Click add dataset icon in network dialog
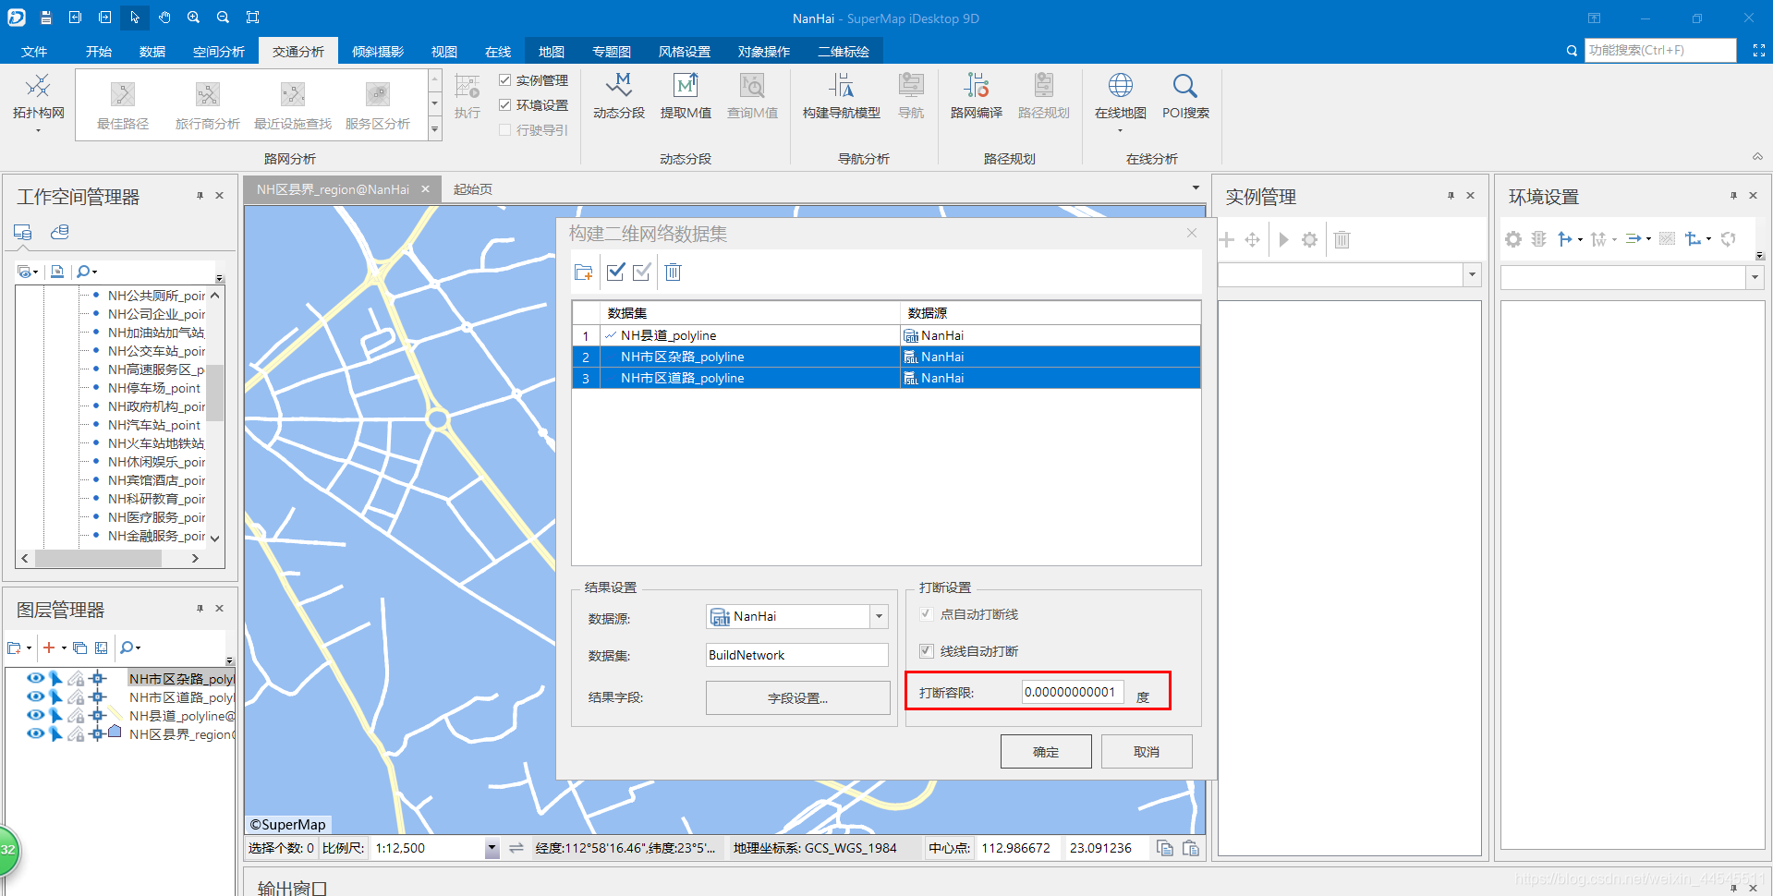The width and height of the screenshot is (1773, 896). [583, 272]
